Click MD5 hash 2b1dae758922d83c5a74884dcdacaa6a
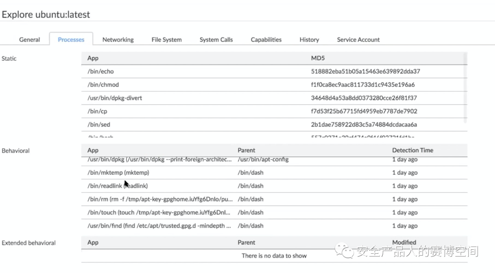 (363, 124)
